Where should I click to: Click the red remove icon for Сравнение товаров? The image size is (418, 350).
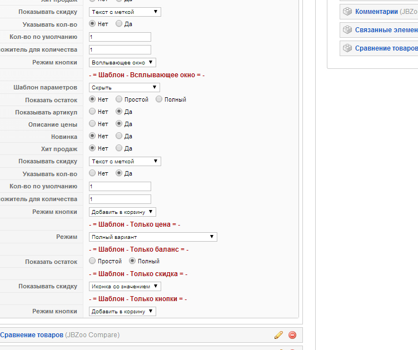pos(292,335)
